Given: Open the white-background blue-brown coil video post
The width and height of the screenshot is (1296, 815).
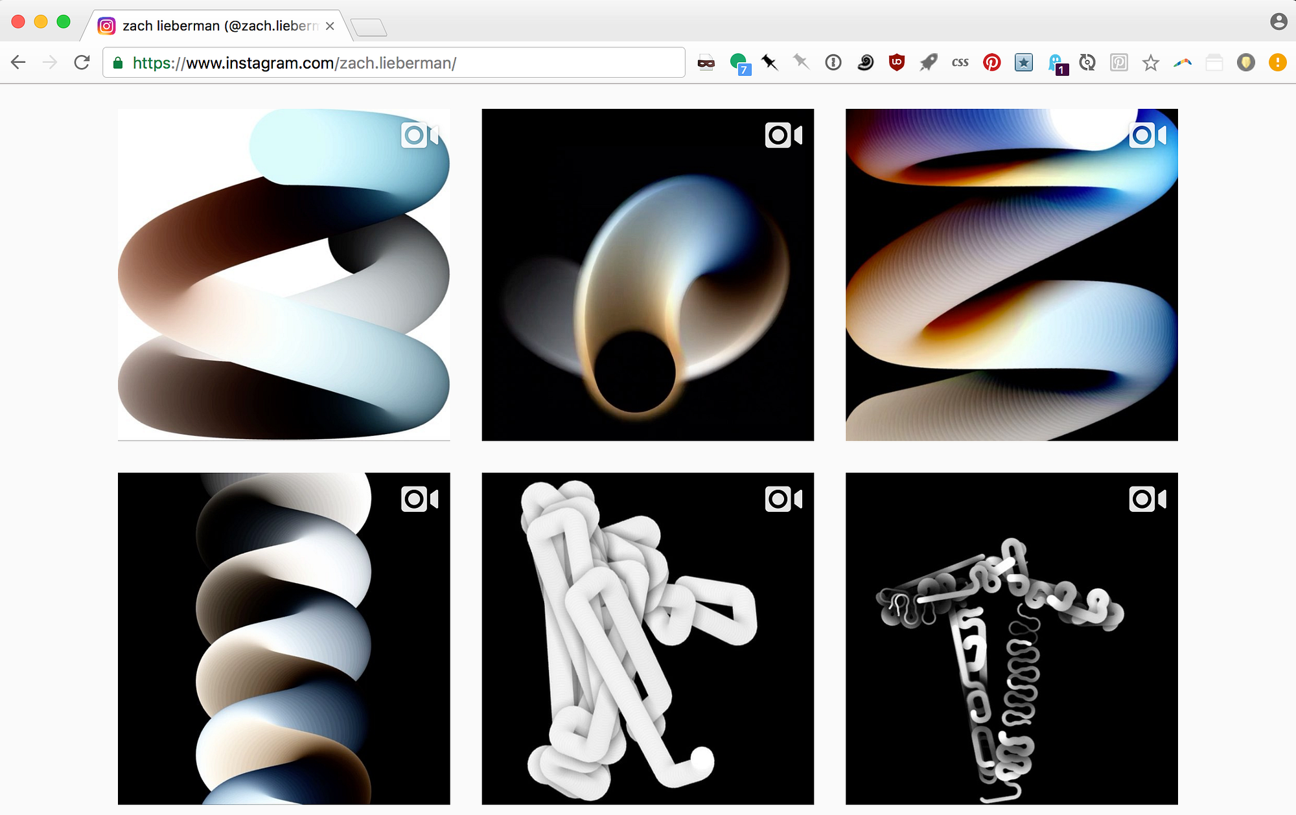Looking at the screenshot, I should pos(284,275).
